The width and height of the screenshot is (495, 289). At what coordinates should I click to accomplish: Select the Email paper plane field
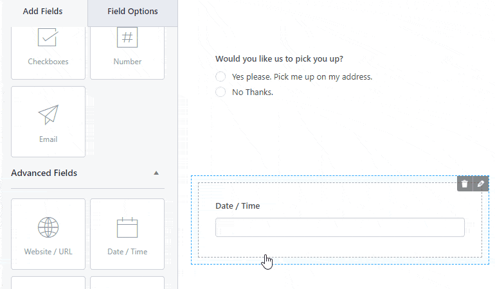pos(48,121)
